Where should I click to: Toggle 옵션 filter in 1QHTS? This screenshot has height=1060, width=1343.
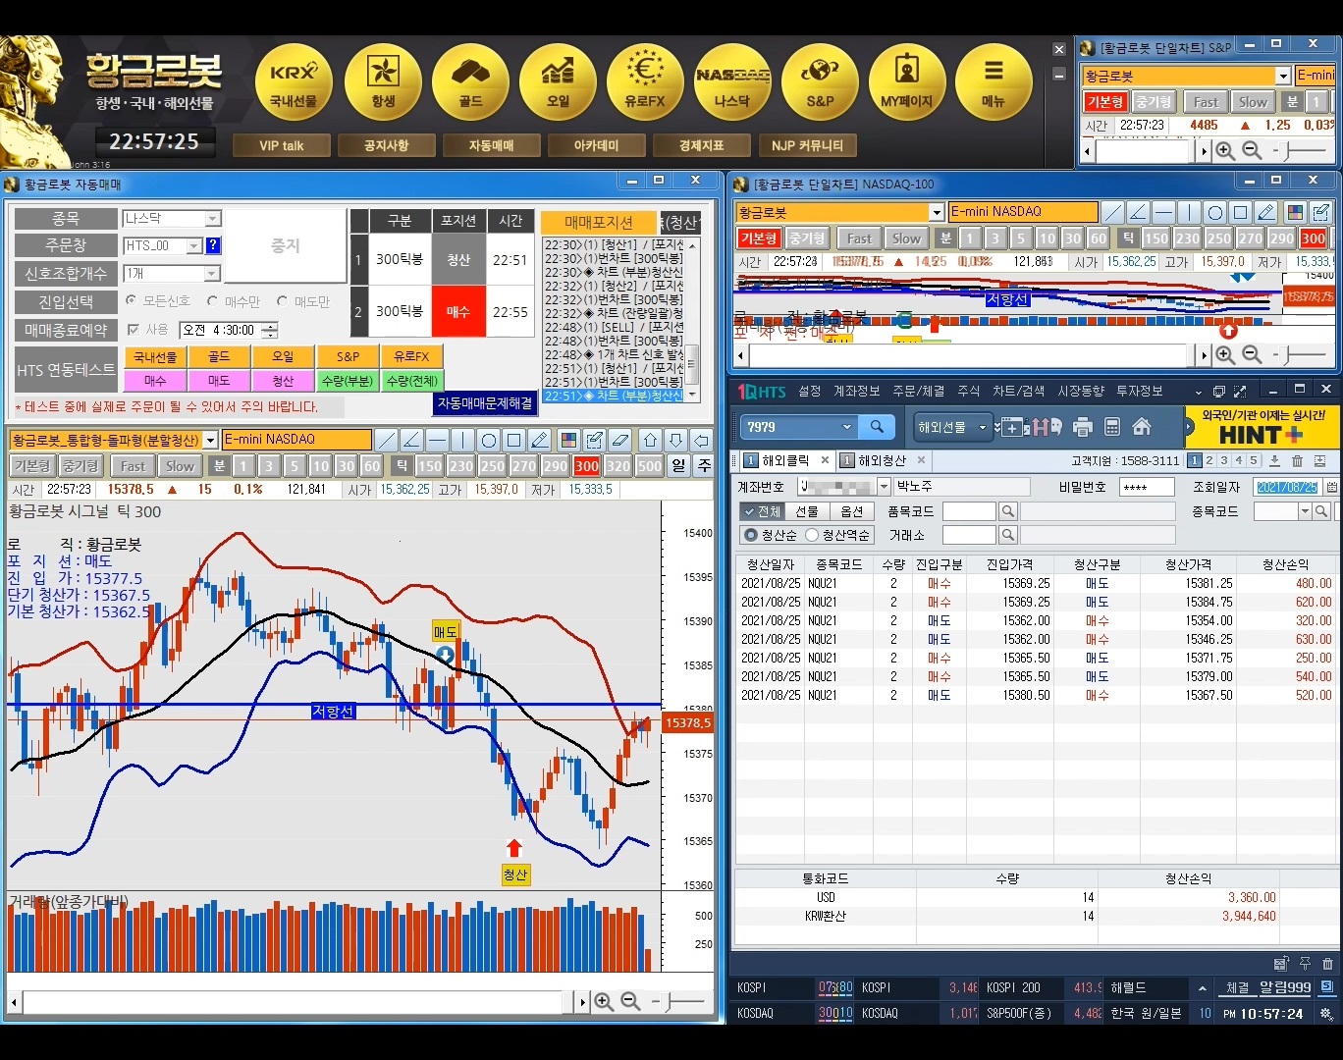pos(852,511)
